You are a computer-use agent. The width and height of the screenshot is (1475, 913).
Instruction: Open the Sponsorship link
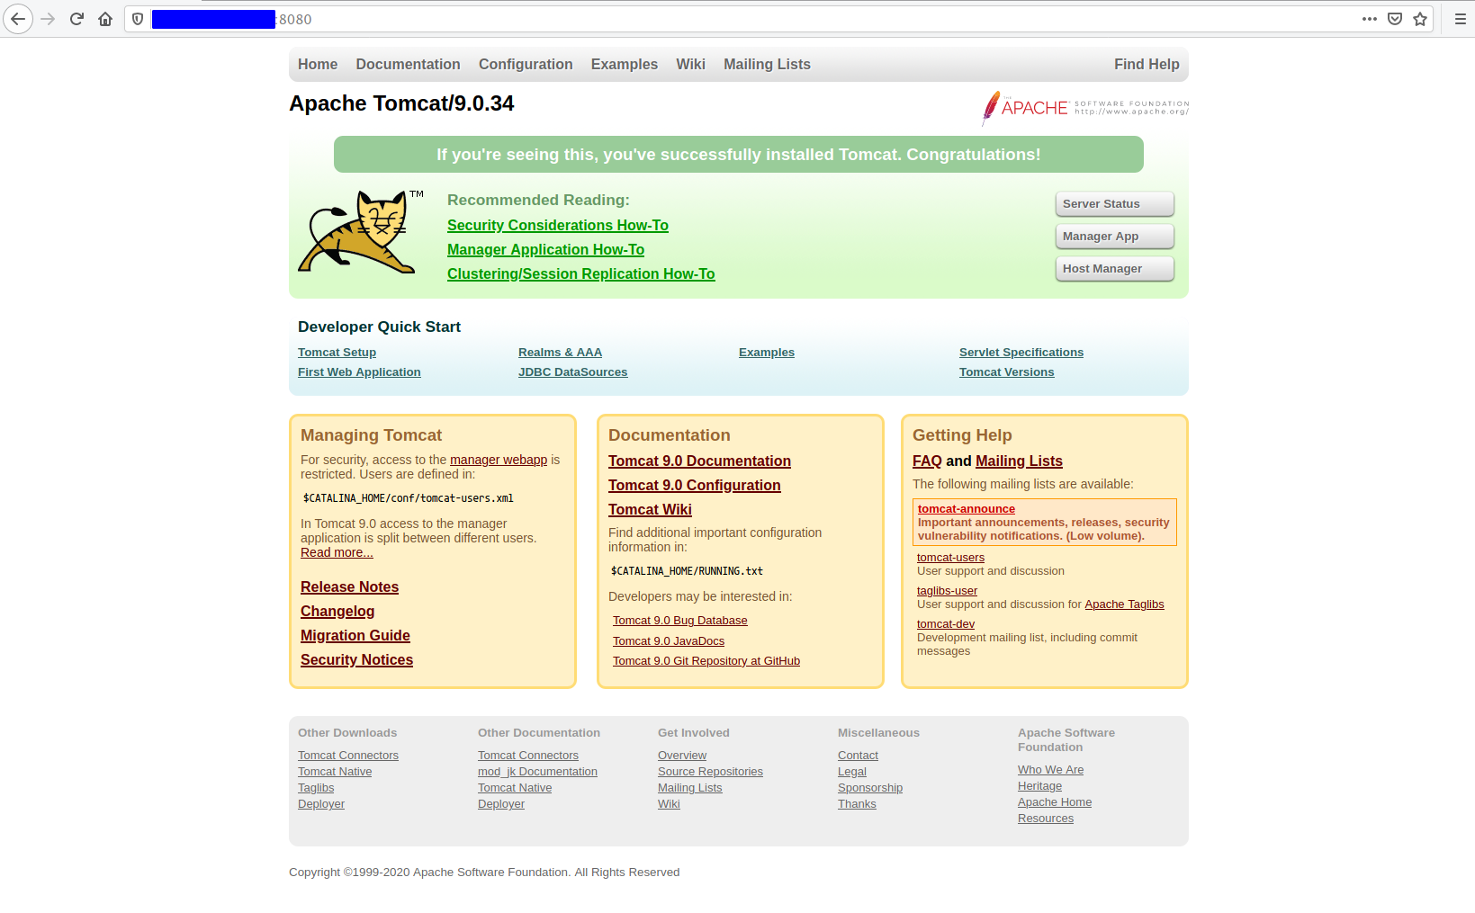coord(870,788)
